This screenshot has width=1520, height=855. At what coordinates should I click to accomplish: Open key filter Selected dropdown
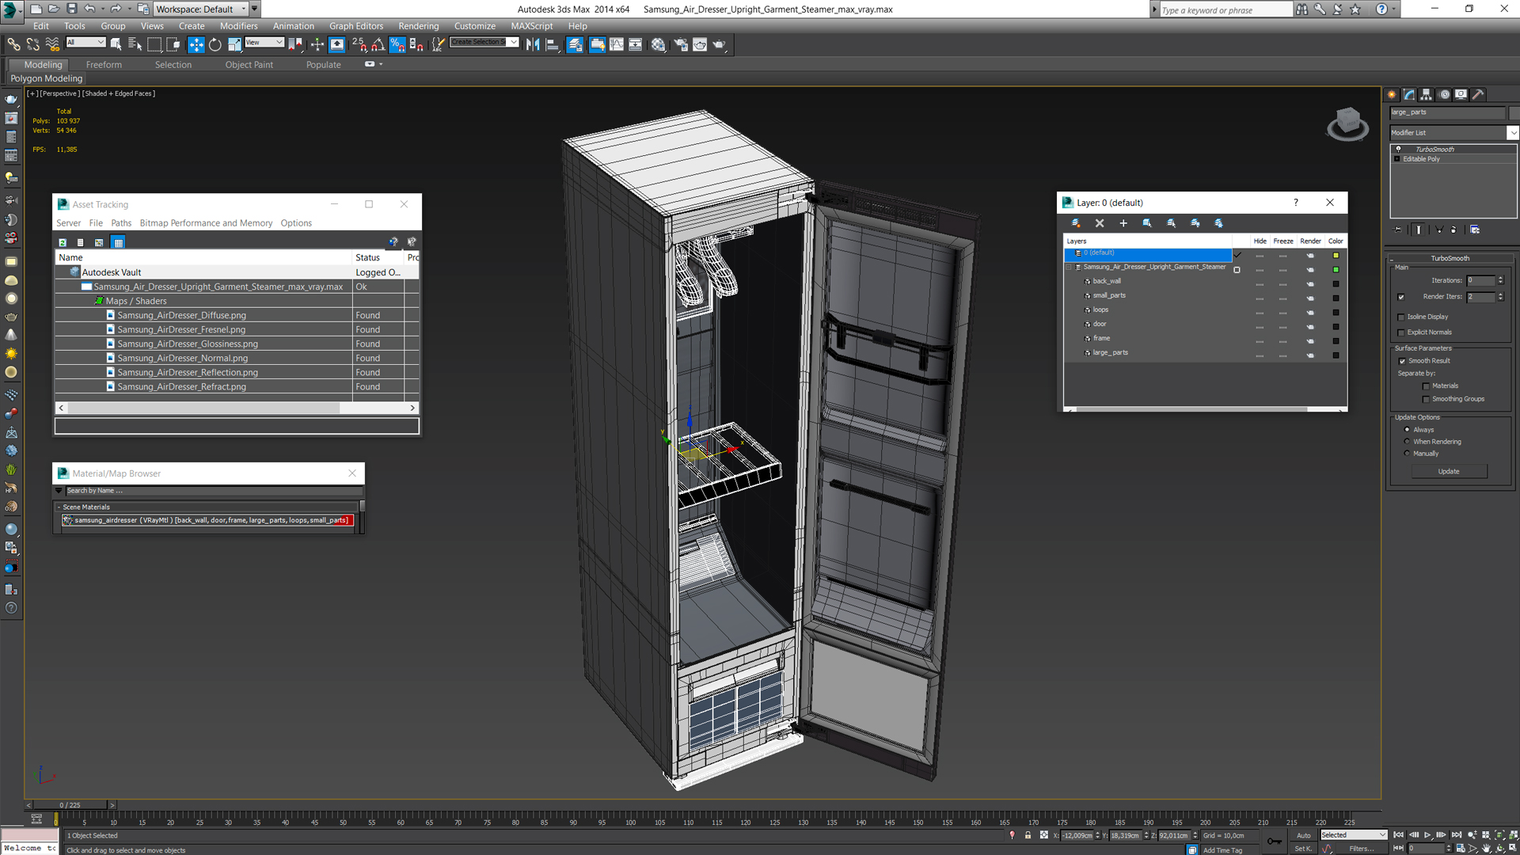tap(1353, 835)
